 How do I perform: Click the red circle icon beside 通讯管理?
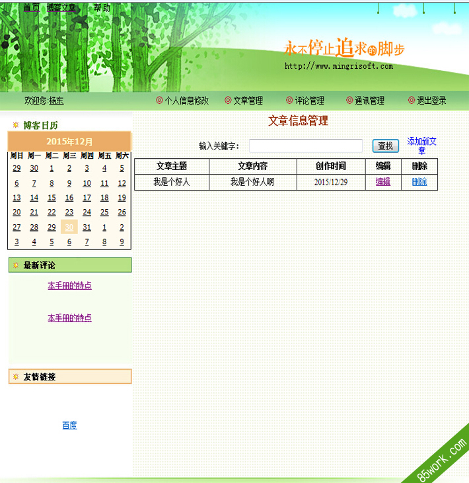(x=349, y=100)
